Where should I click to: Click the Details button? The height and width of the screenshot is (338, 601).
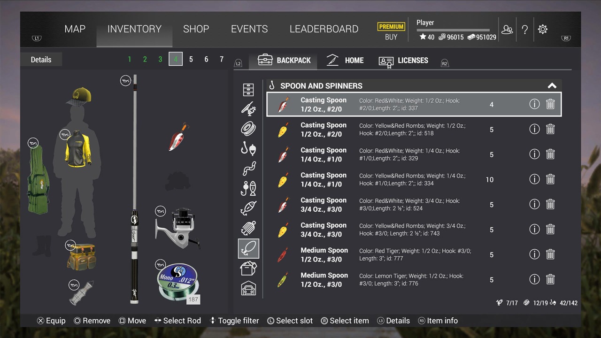tap(41, 60)
